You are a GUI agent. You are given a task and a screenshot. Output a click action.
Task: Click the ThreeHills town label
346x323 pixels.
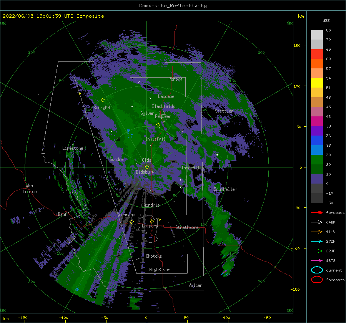tap(193, 168)
